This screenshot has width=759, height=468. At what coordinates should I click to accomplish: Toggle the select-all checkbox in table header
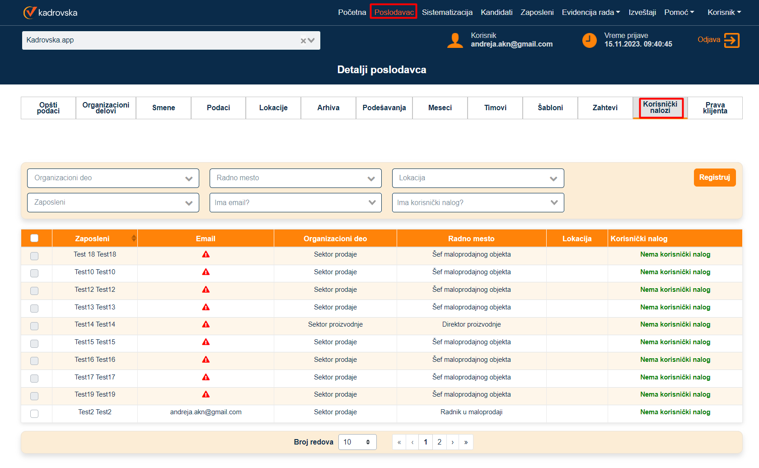click(x=34, y=239)
